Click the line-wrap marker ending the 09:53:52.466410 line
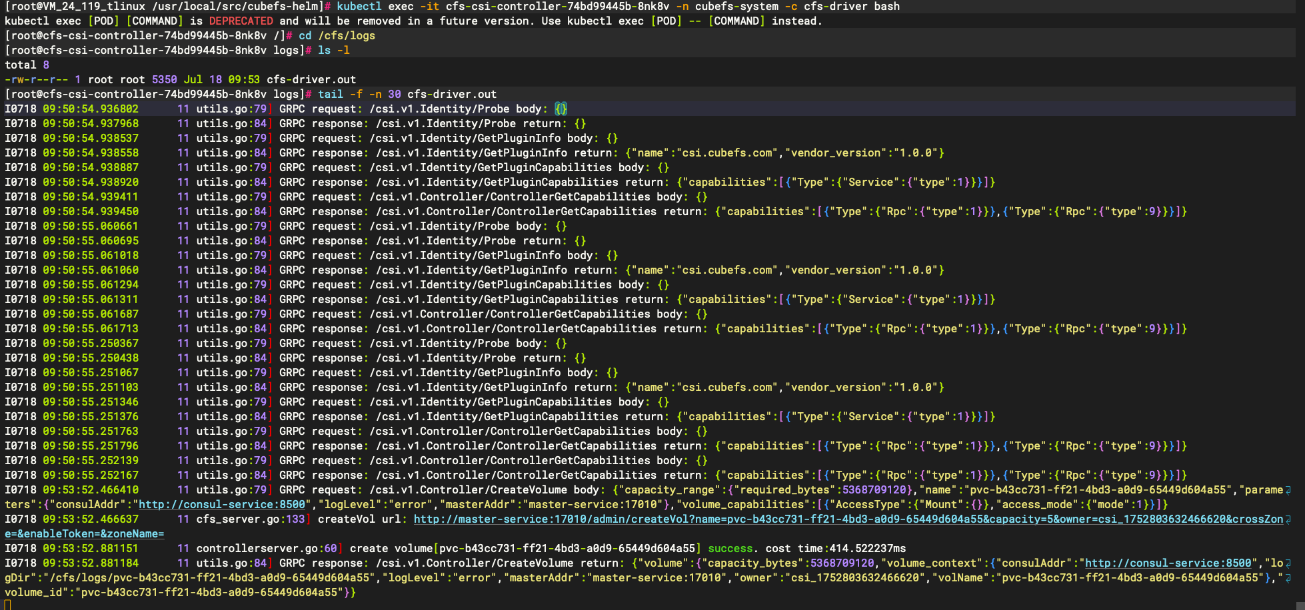The width and height of the screenshot is (1305, 610). click(1288, 489)
